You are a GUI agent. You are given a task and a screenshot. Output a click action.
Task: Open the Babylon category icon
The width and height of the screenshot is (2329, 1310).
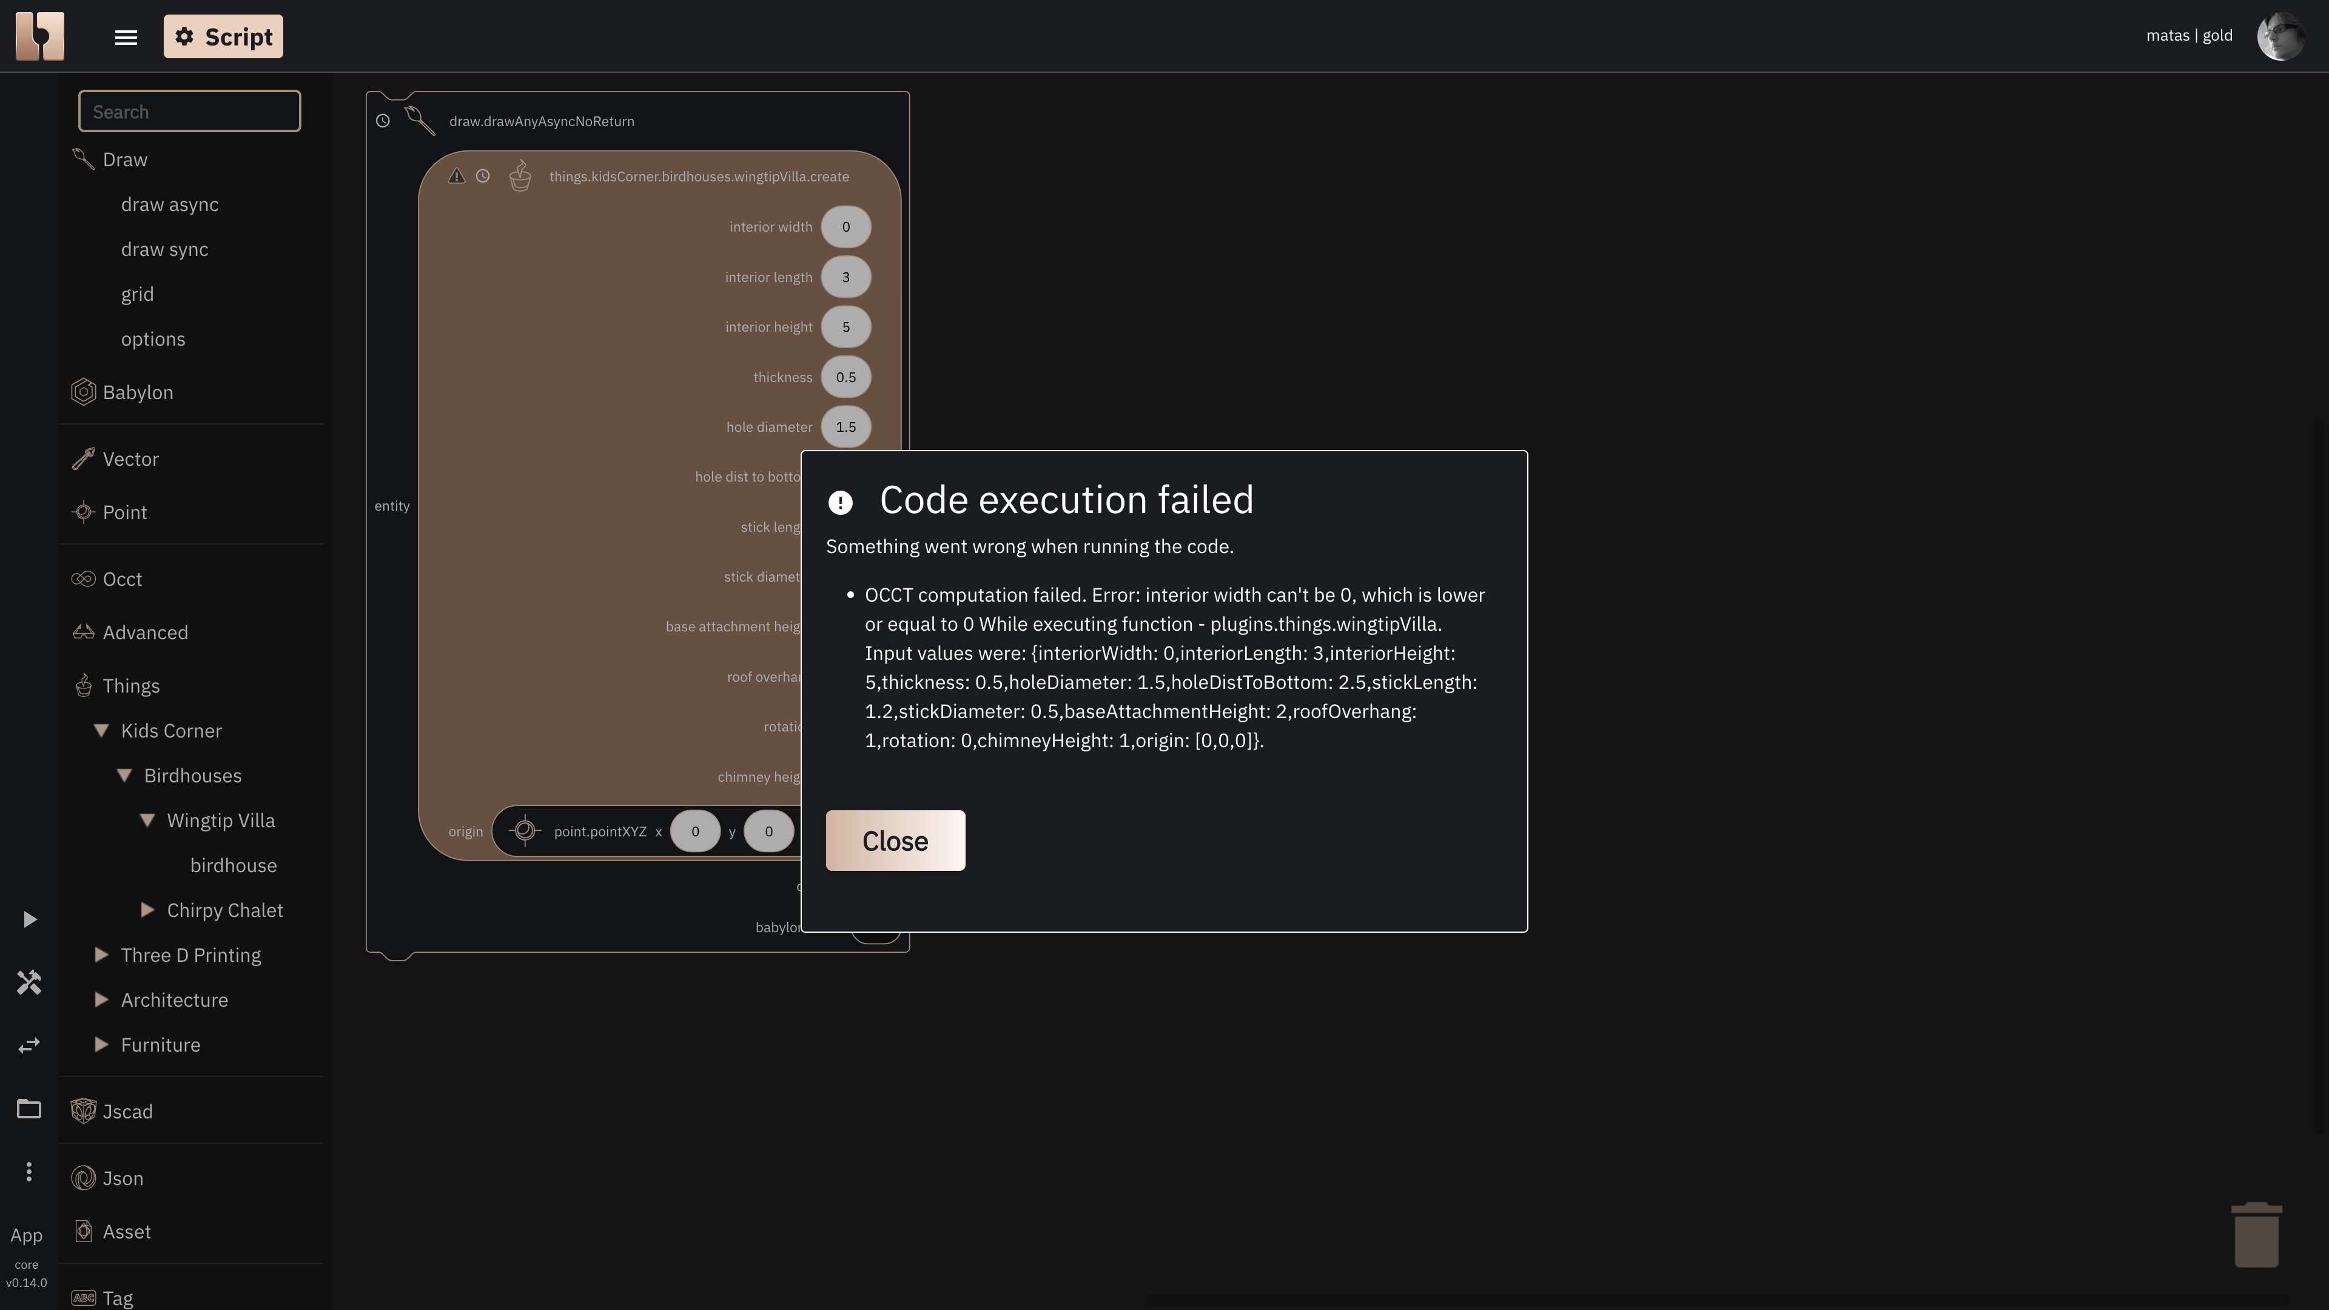click(83, 391)
